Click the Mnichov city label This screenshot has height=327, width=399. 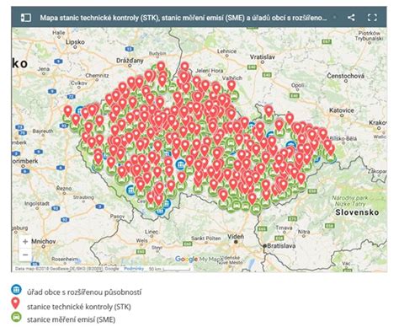(x=44, y=241)
